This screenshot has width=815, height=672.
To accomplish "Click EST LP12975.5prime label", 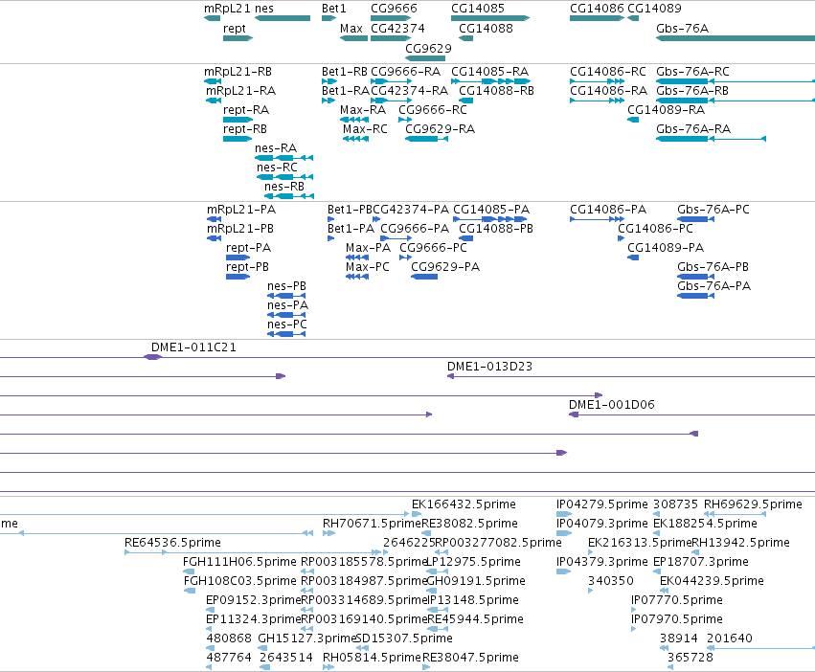I will coord(473,562).
